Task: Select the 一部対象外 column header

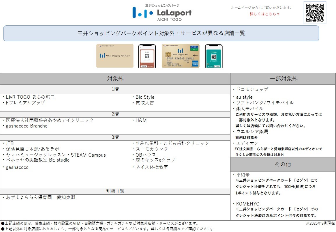Action: point(283,79)
